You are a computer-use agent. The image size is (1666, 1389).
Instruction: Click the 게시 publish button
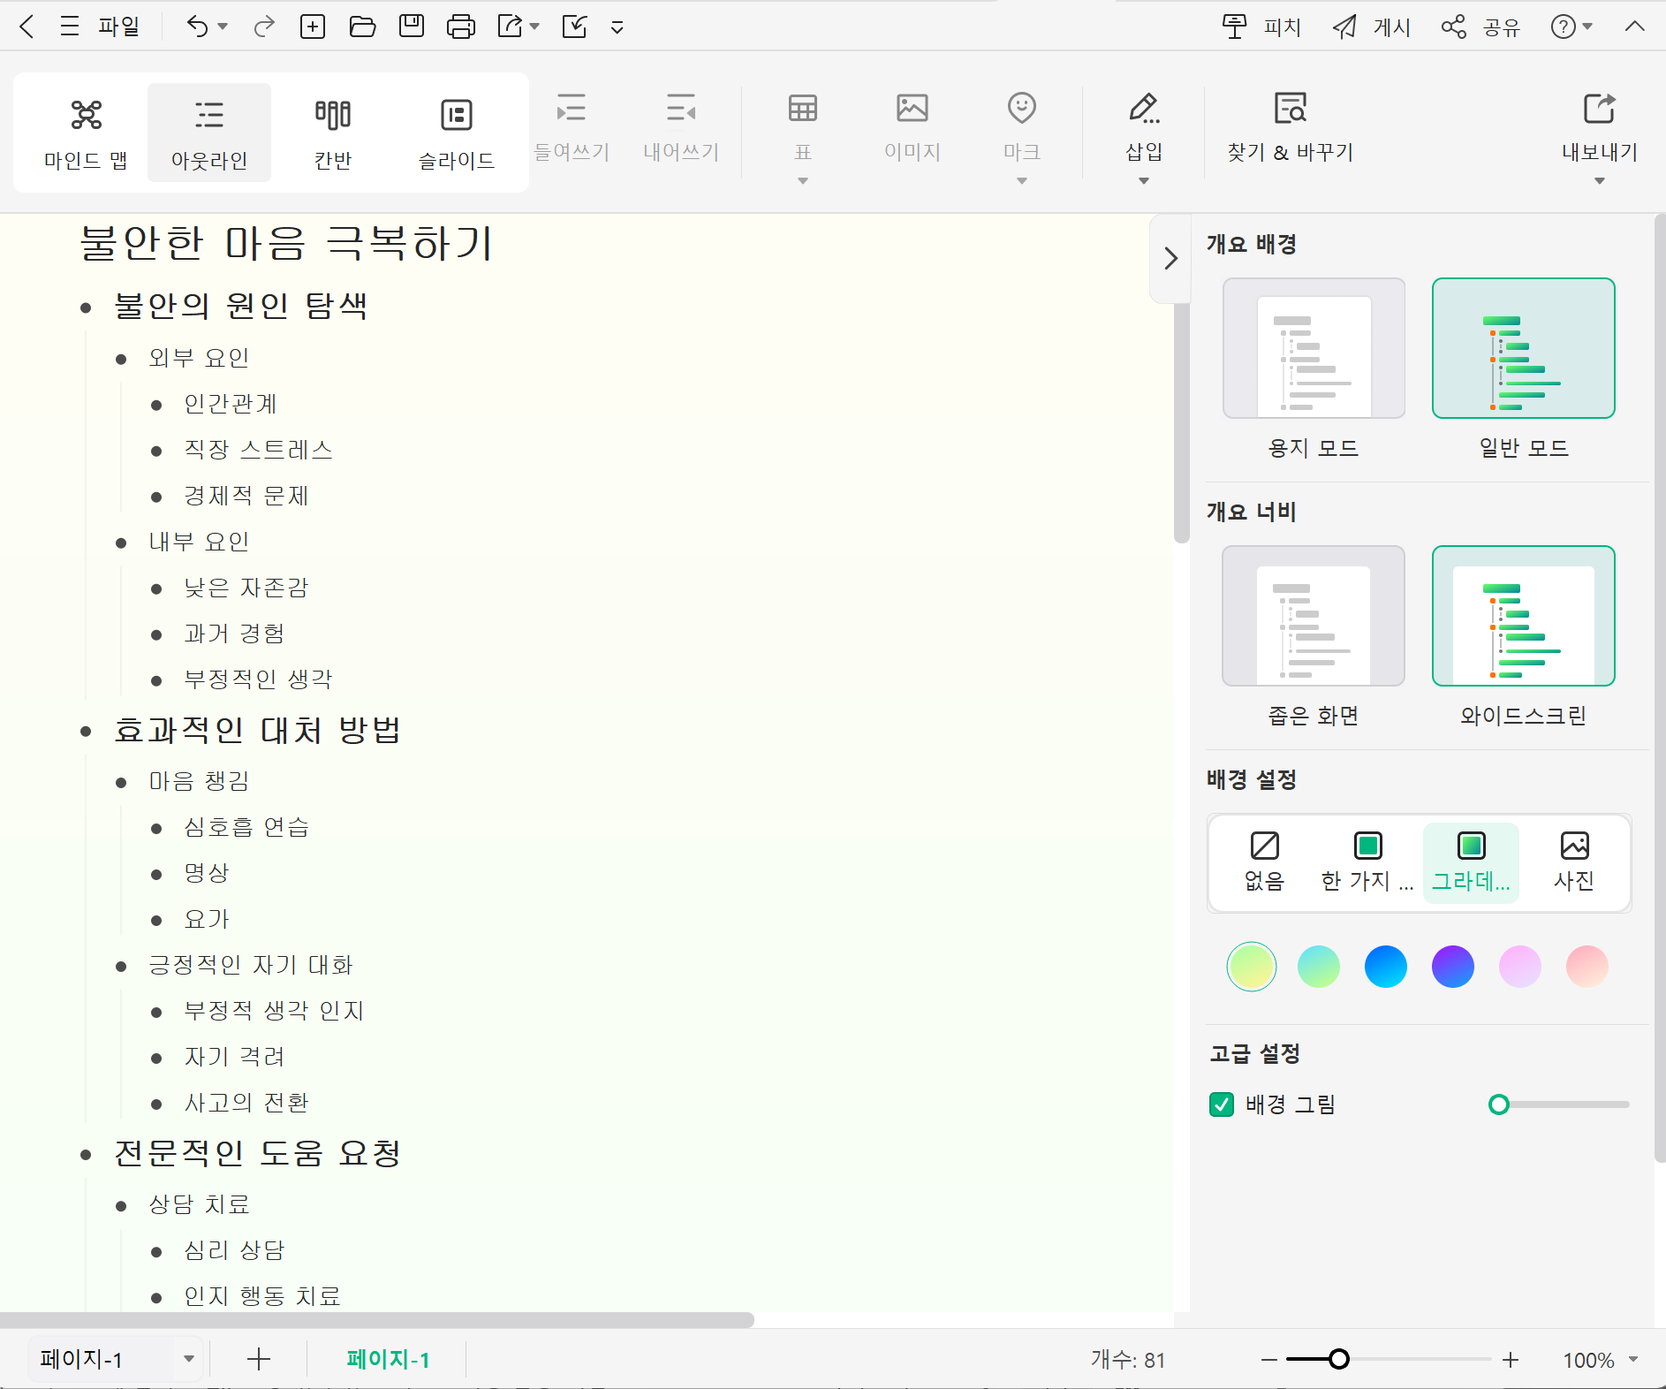point(1372,27)
